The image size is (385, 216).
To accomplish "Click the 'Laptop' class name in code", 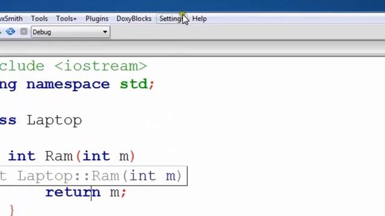I will 54,121.
